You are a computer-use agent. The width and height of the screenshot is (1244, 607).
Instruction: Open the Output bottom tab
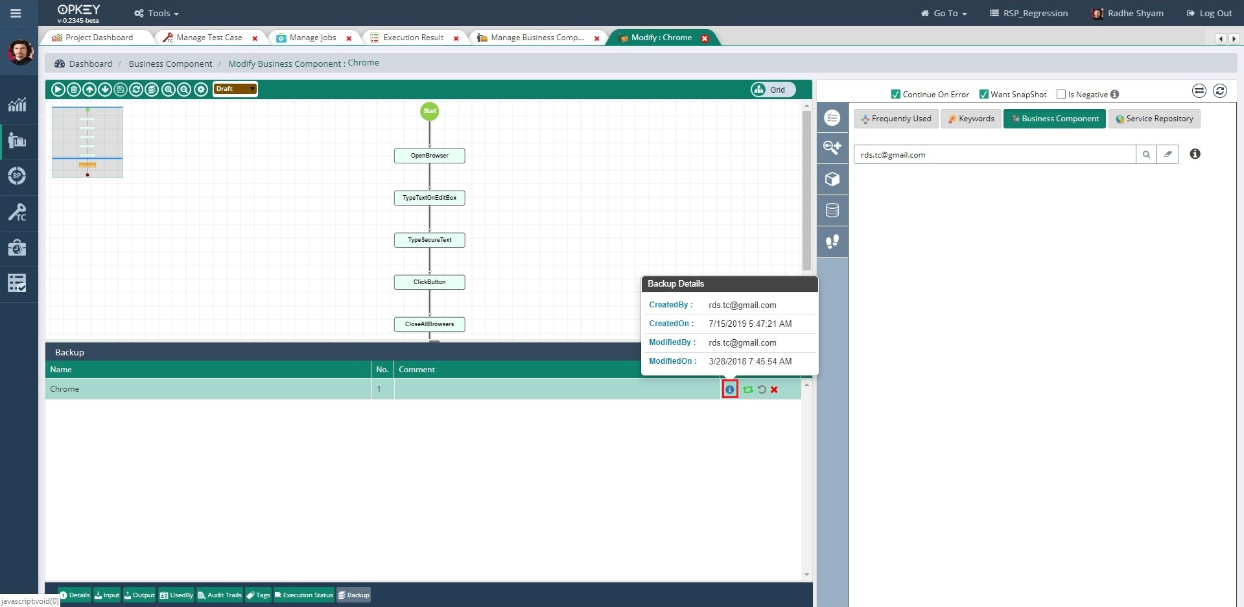(139, 595)
